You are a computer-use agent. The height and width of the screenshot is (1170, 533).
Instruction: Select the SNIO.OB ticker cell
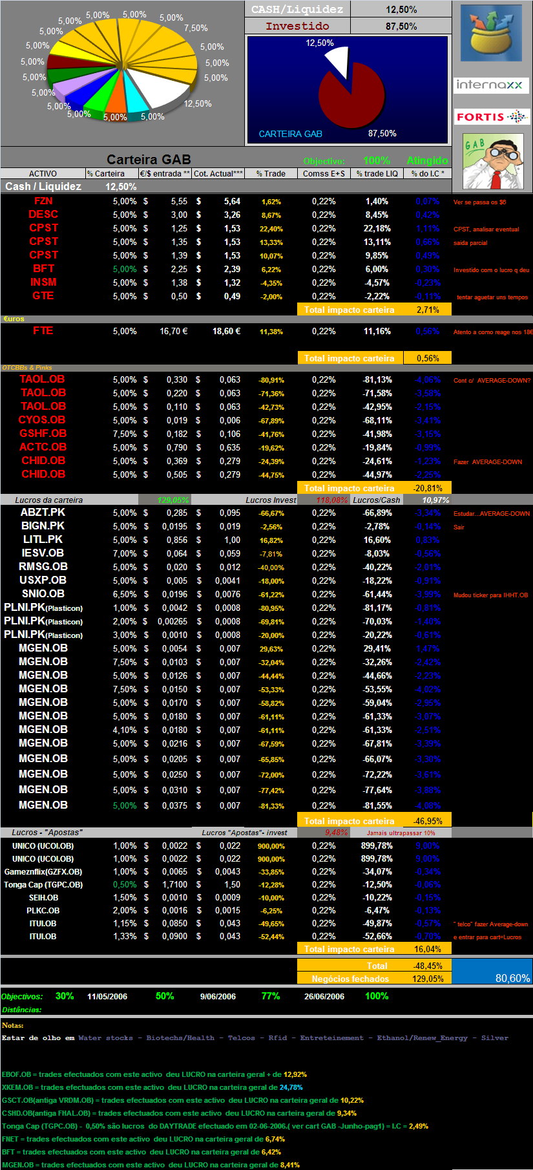pyautogui.click(x=43, y=594)
